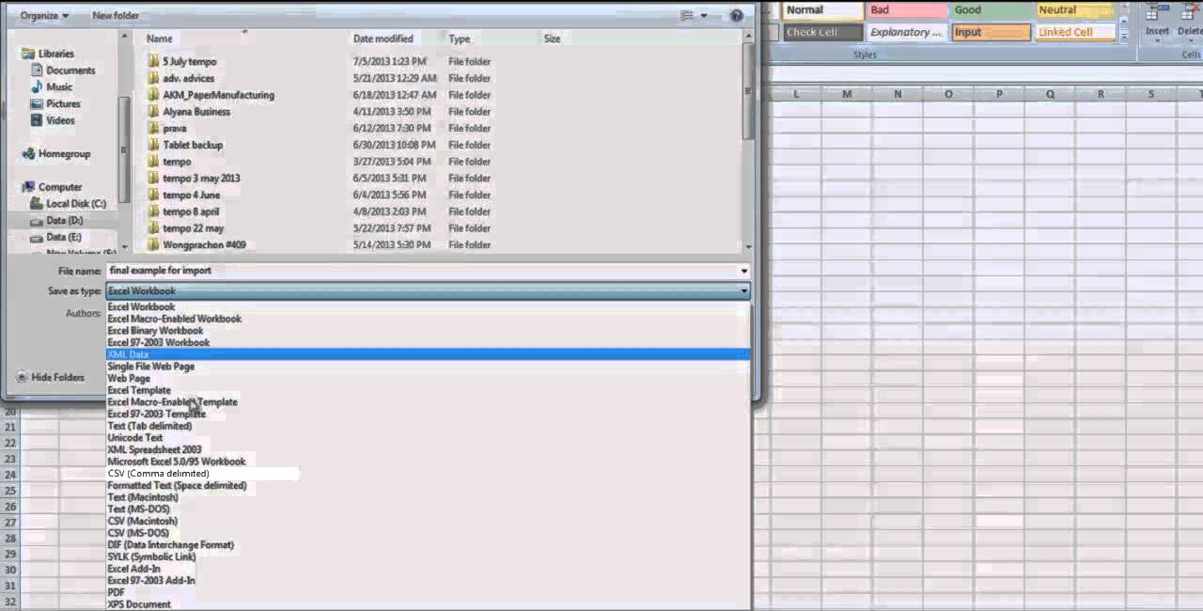Apply the Normal cell style swatch
1203x611 pixels.
(823, 10)
